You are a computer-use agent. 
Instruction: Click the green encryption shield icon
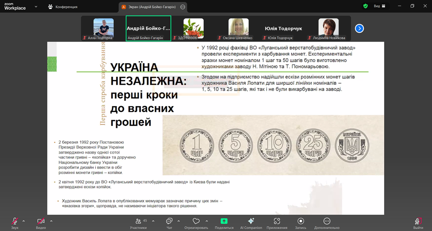click(365, 6)
